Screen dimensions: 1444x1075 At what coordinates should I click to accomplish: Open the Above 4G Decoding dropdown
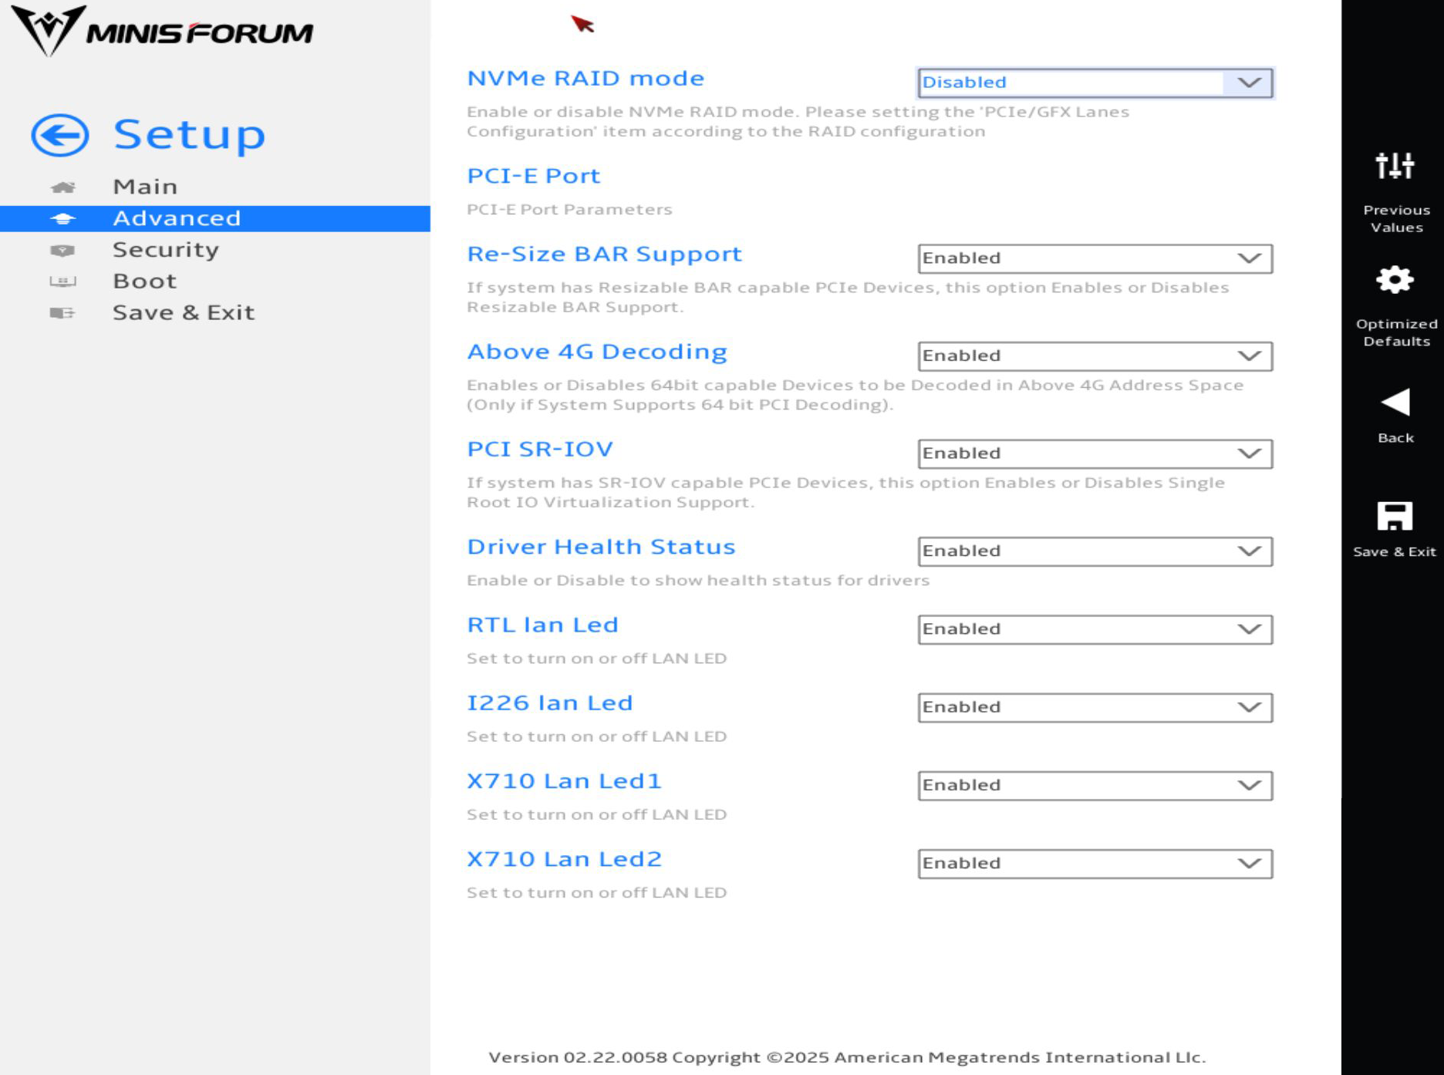(x=1095, y=356)
